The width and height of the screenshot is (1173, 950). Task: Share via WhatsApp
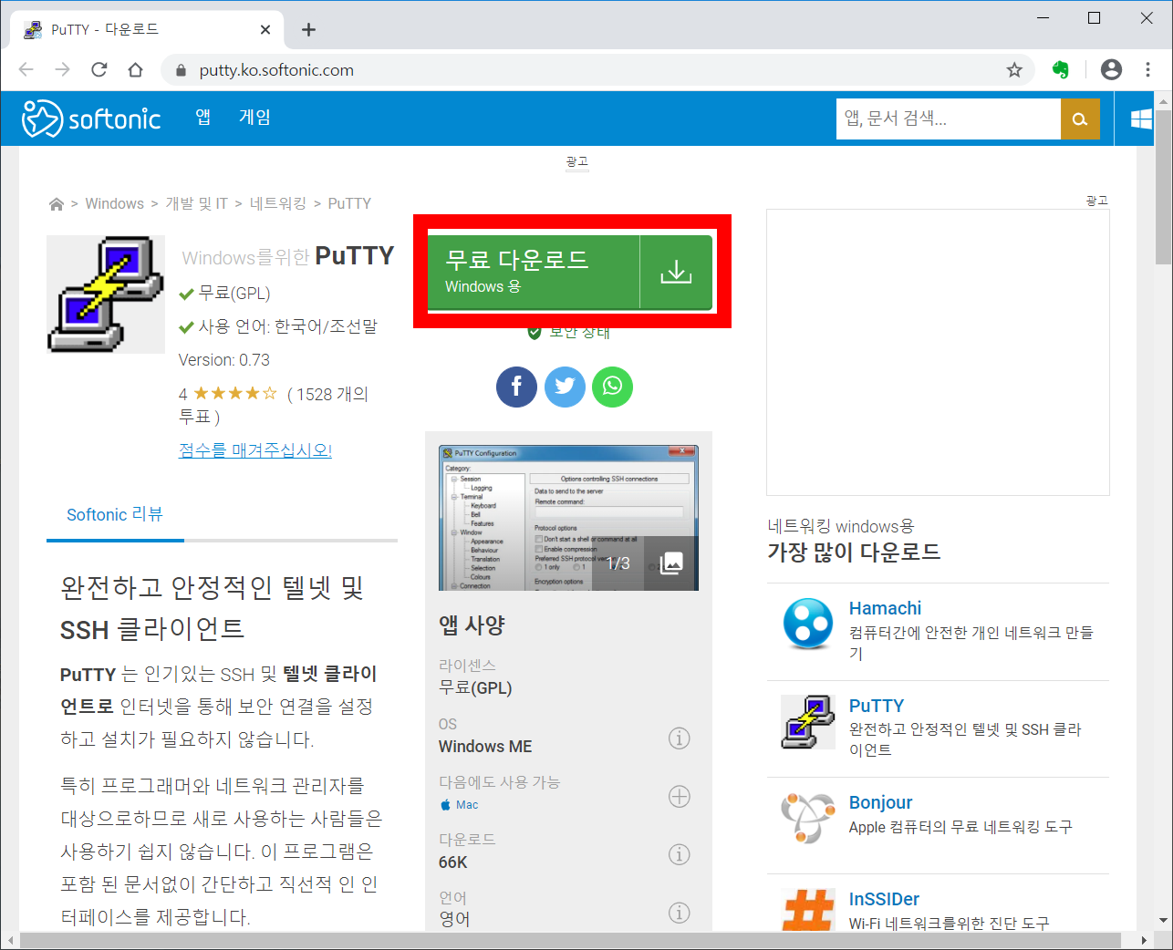tap(612, 387)
